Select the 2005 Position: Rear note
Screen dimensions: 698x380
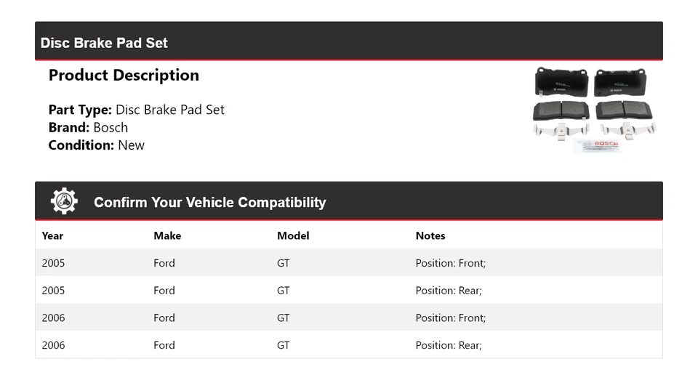point(449,291)
